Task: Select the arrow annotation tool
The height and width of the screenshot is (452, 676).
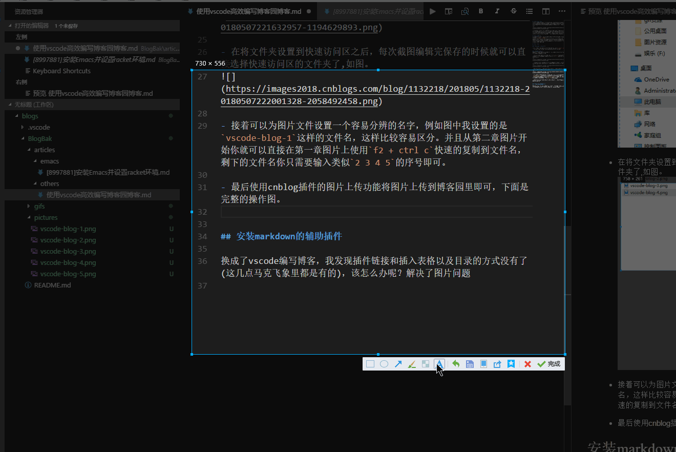Action: point(398,364)
